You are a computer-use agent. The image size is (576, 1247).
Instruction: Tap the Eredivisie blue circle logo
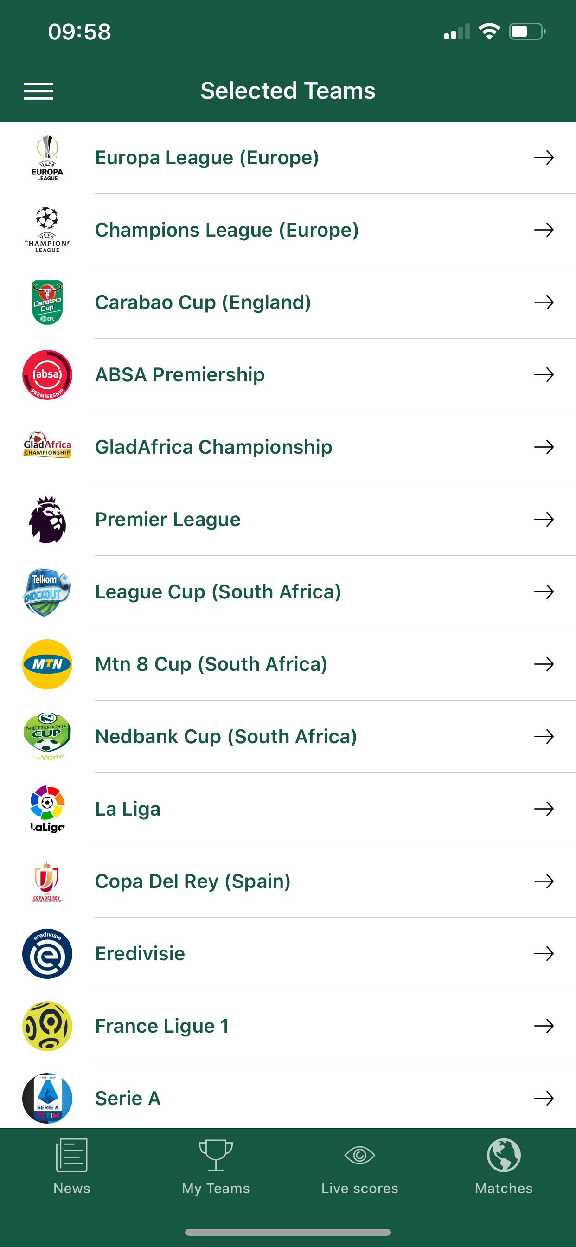point(47,954)
